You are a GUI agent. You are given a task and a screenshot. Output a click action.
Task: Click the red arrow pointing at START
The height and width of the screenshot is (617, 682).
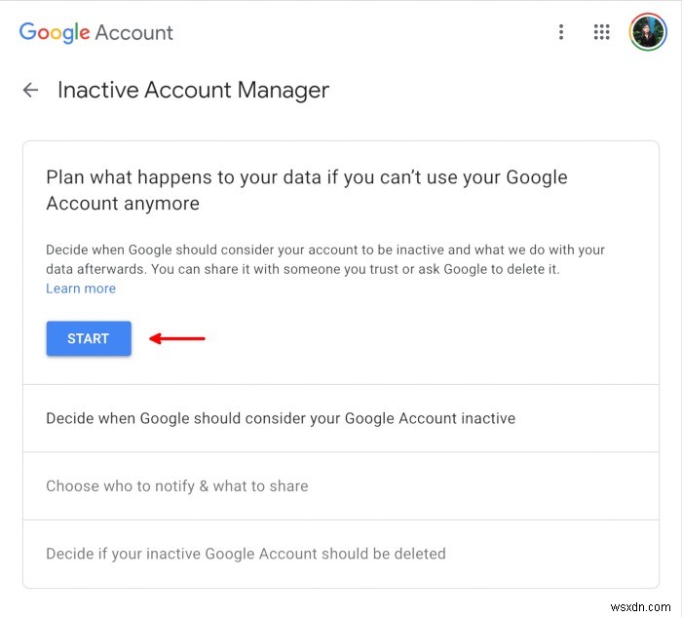176,338
